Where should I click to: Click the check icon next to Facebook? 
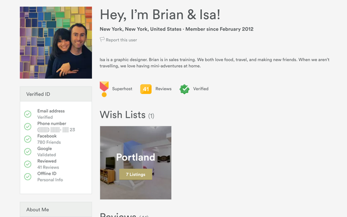28,139
